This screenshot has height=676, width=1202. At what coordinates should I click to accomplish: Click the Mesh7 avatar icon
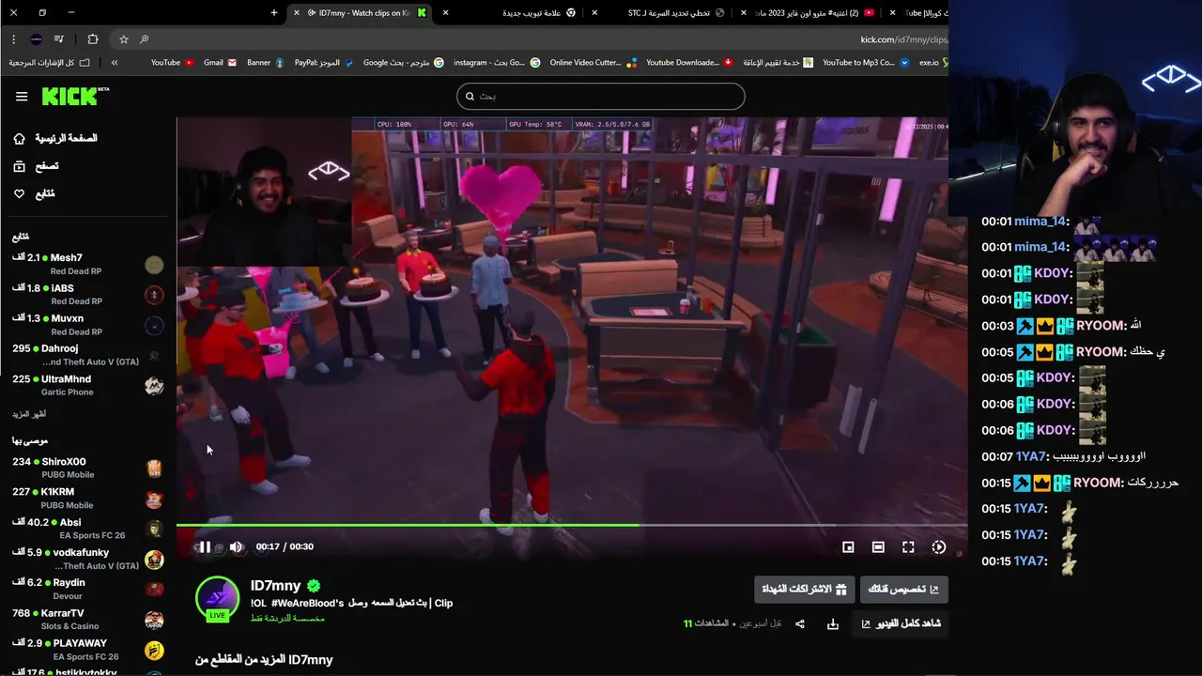[x=154, y=265]
